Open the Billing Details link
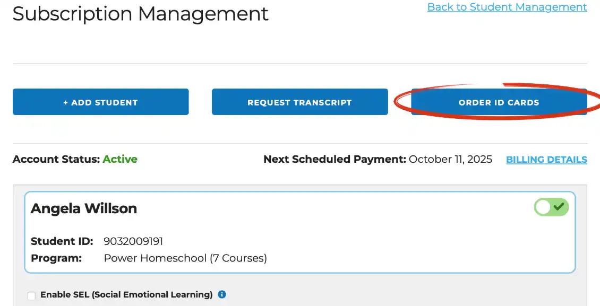Image resolution: width=600 pixels, height=306 pixels. tap(546, 159)
